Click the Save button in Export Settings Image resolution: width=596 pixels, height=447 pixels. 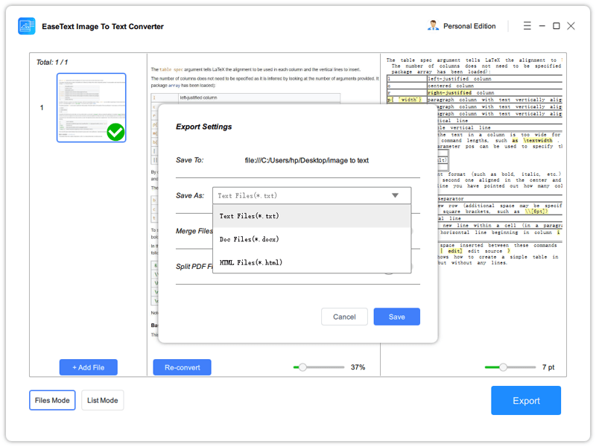click(396, 317)
